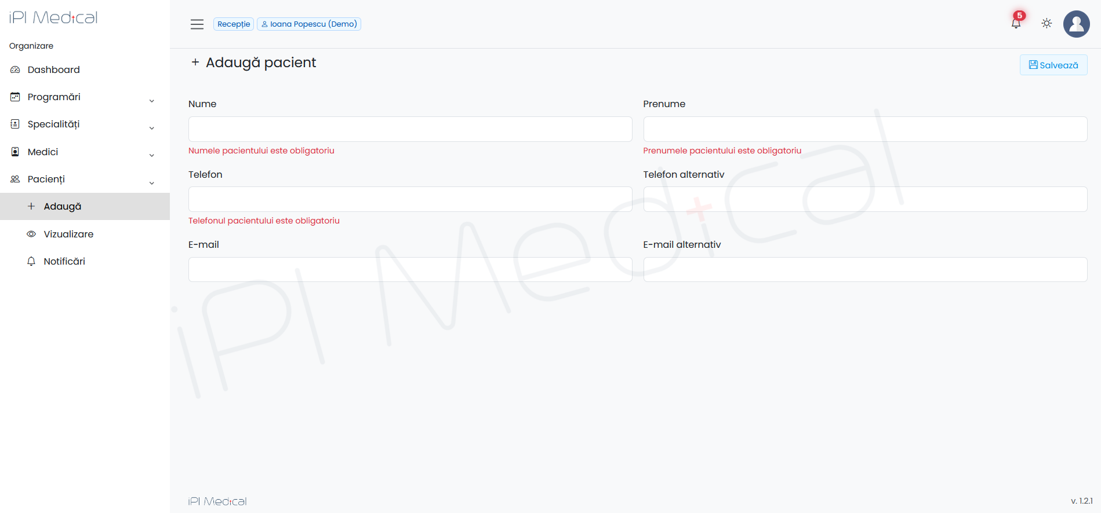Expand the Programări submenu chevron

point(152,101)
